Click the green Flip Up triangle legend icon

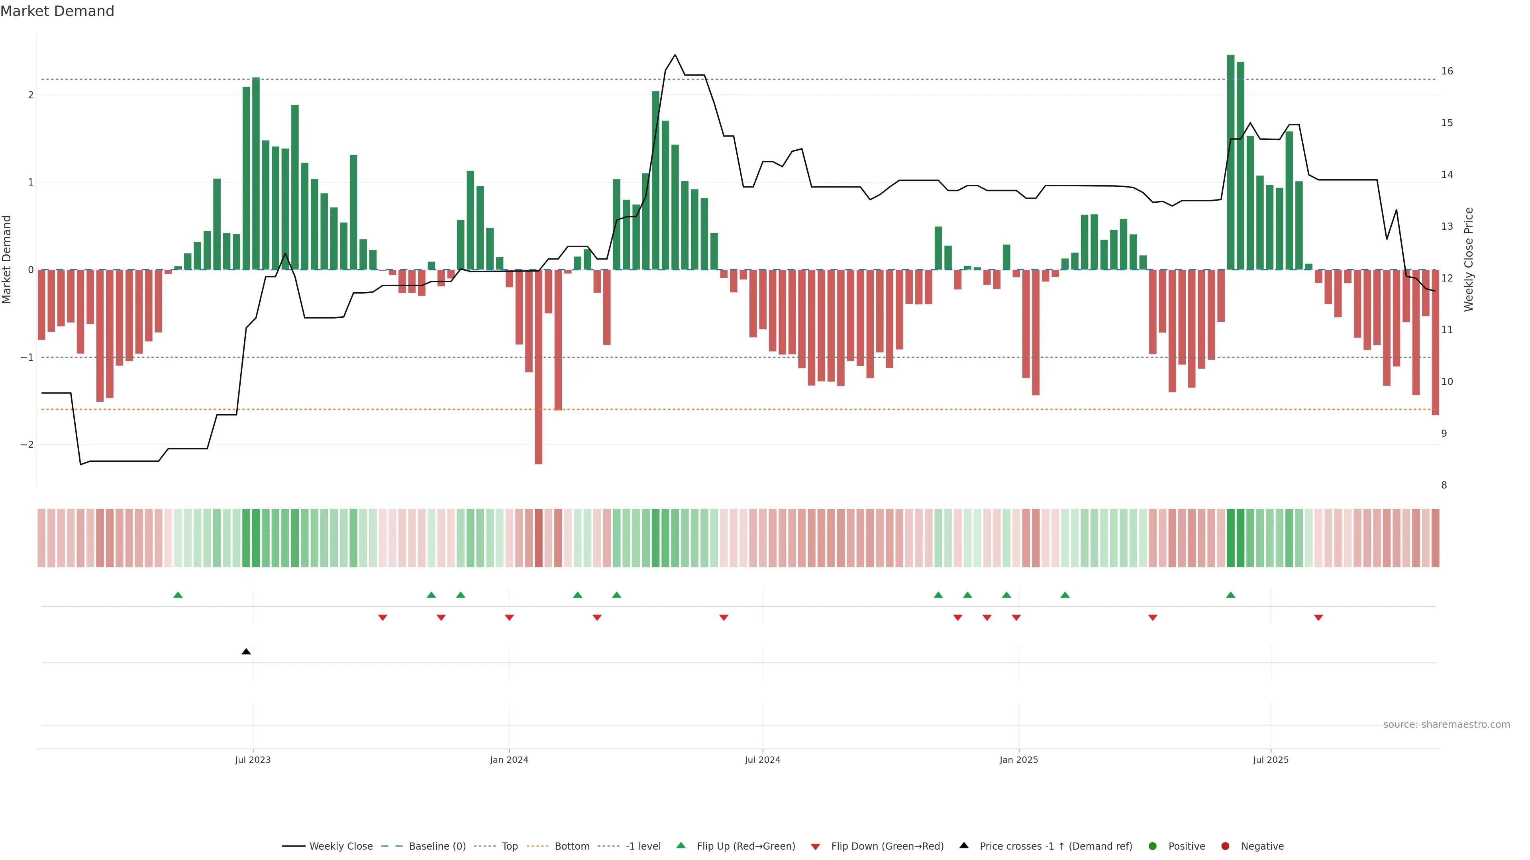(x=681, y=845)
